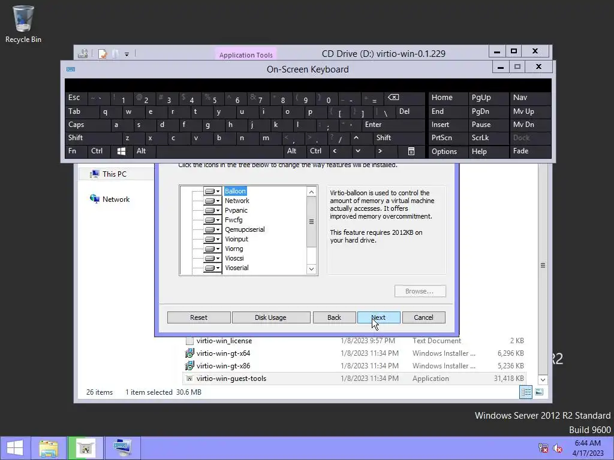Image resolution: width=614 pixels, height=460 pixels.
Task: Tap the Esc key on On-Screen Keyboard
Action: click(x=76, y=98)
